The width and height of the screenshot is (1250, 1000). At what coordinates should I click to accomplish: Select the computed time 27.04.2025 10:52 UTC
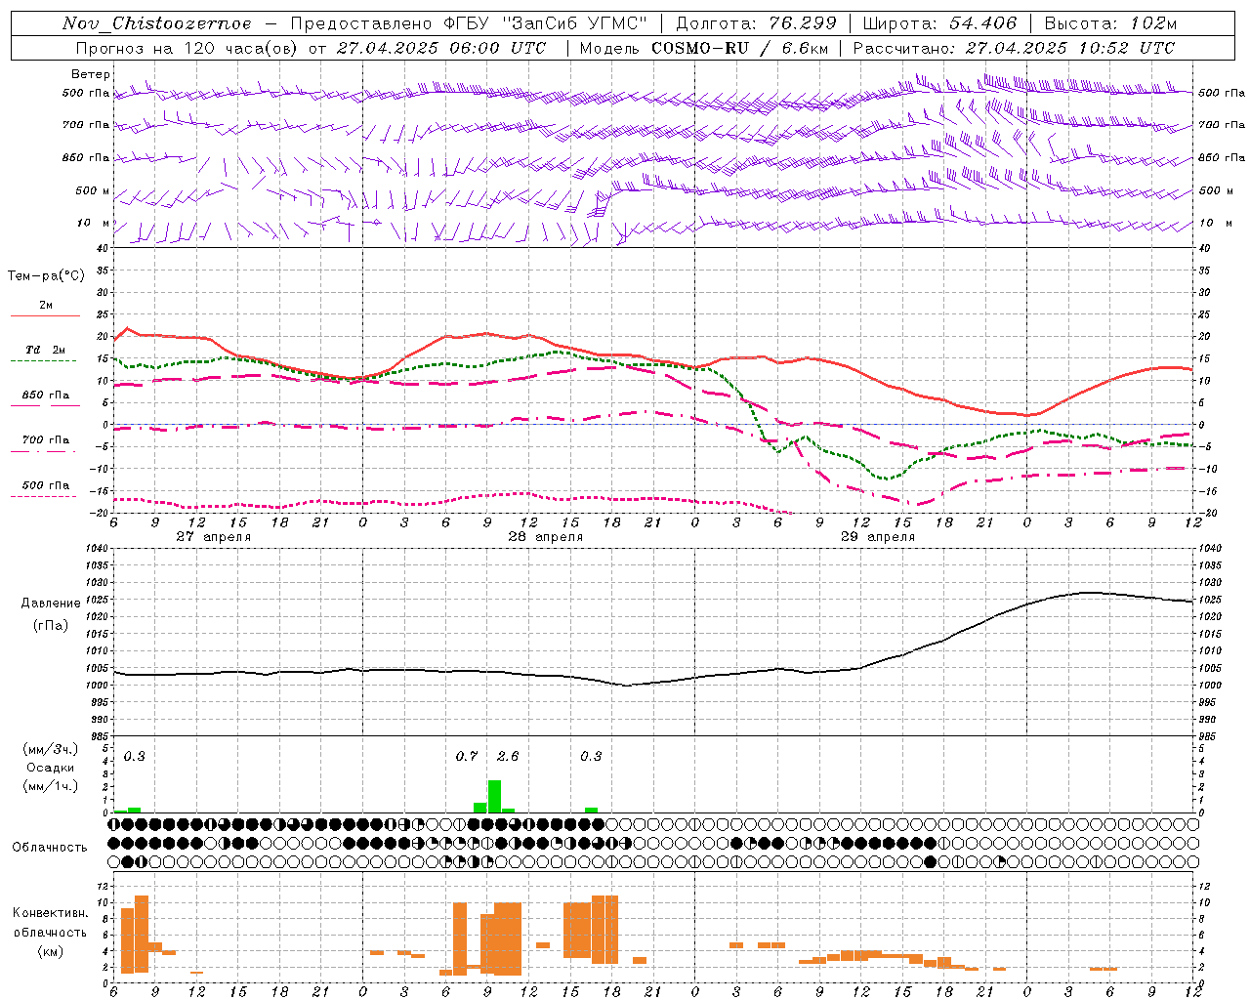pos(1070,48)
